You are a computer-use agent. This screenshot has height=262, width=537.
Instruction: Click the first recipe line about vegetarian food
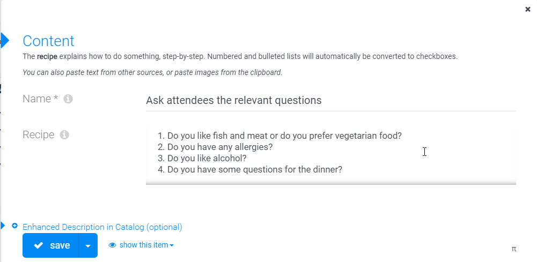[280, 136]
